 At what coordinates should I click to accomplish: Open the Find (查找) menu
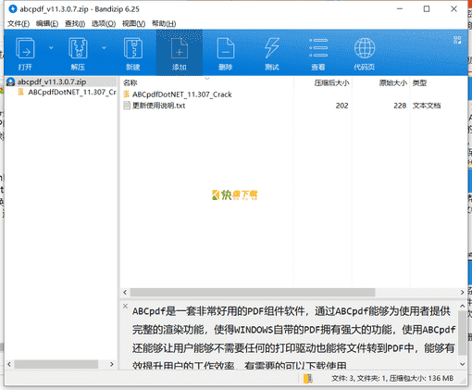(x=75, y=23)
